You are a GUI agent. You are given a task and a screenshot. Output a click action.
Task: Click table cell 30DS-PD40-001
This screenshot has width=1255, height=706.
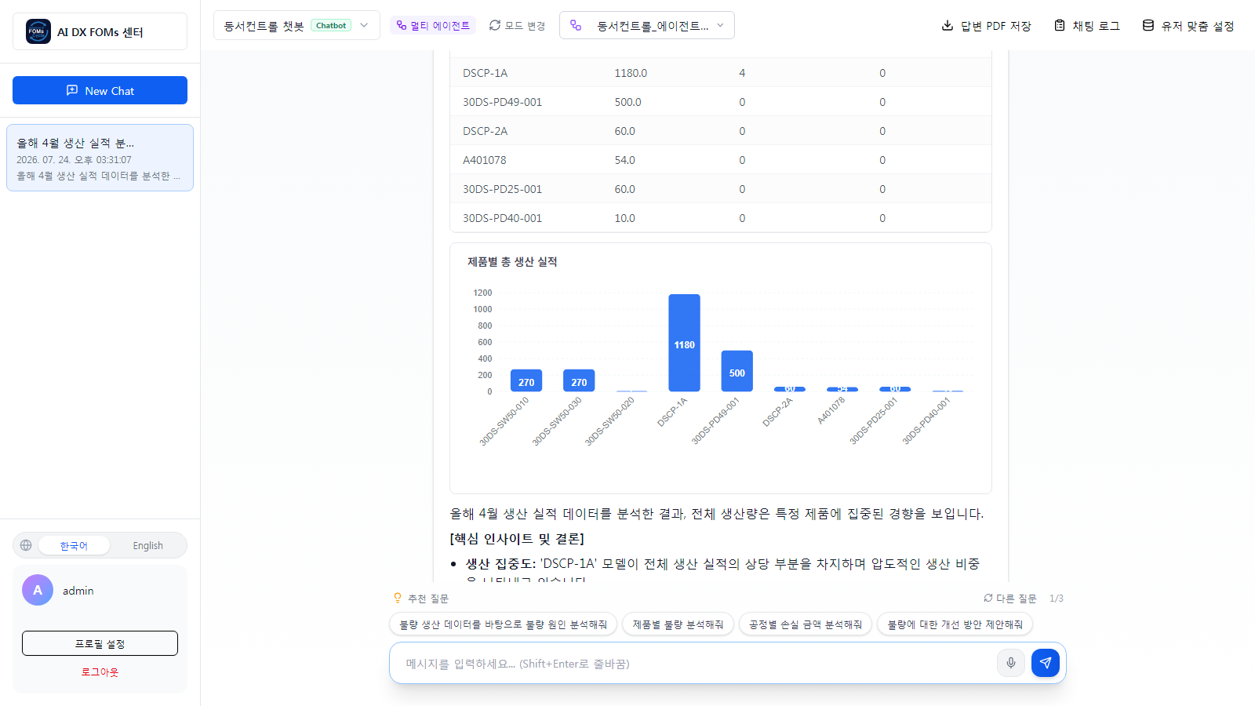tap(502, 218)
